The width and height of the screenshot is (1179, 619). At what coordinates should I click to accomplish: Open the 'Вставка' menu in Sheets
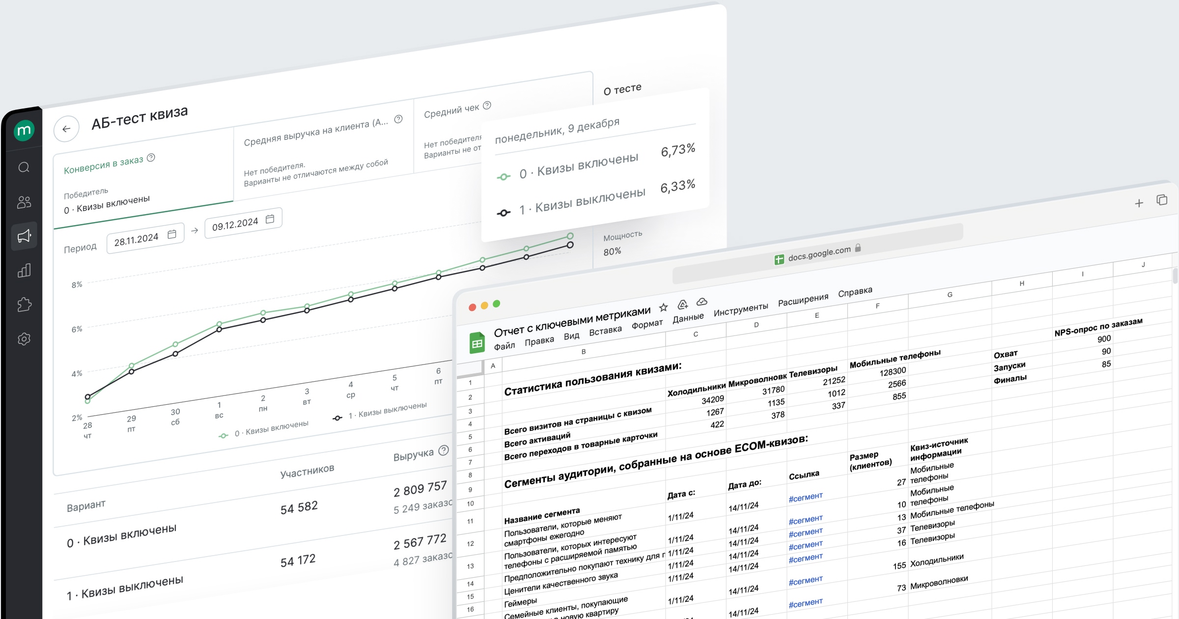(605, 331)
